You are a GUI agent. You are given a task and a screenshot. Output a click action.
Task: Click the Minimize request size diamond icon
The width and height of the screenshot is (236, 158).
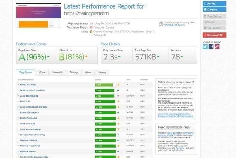118,146
